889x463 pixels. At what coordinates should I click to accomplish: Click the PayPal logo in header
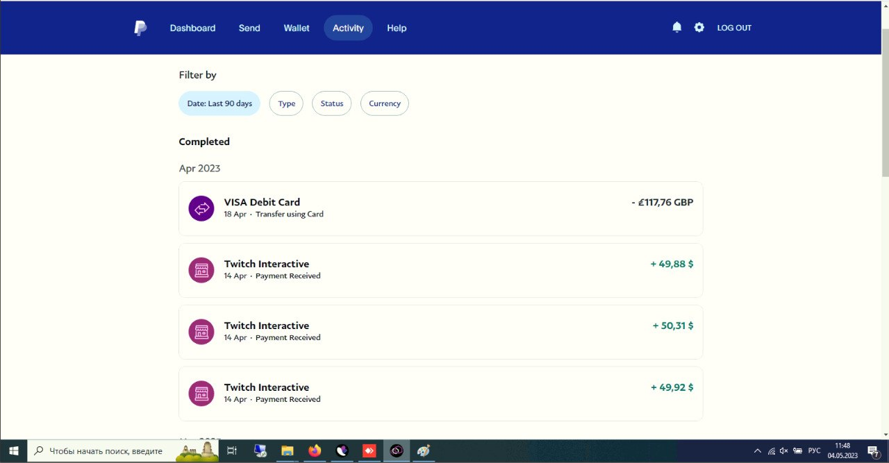pos(140,28)
